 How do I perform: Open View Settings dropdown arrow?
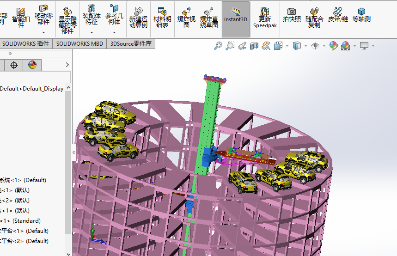point(373,46)
